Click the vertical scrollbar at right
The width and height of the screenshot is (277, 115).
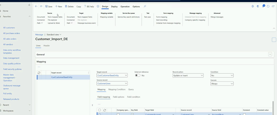coord(273,108)
